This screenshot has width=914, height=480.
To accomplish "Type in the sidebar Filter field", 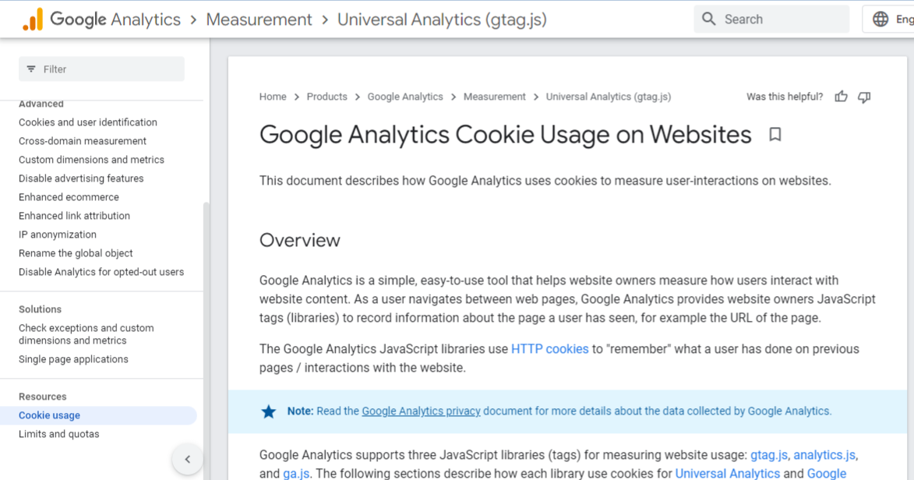I will (x=109, y=69).
